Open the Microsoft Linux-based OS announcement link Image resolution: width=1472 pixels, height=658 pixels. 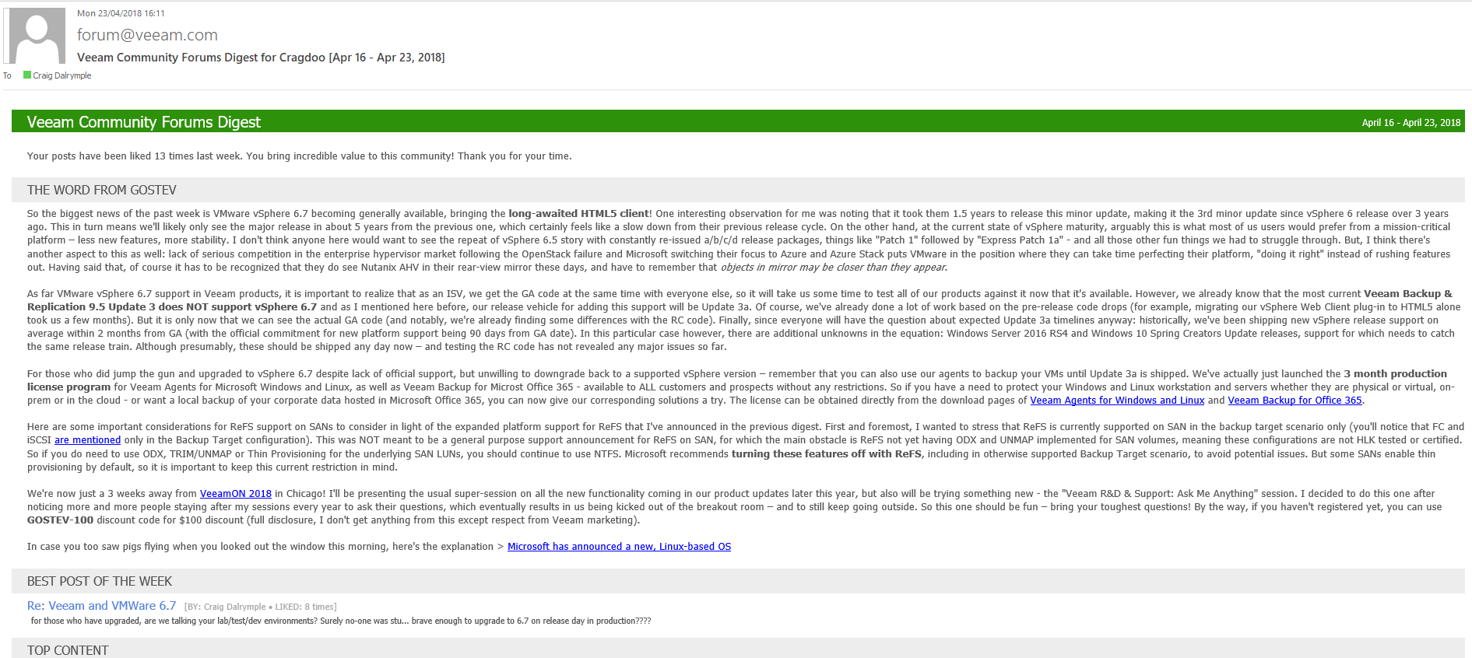[619, 547]
